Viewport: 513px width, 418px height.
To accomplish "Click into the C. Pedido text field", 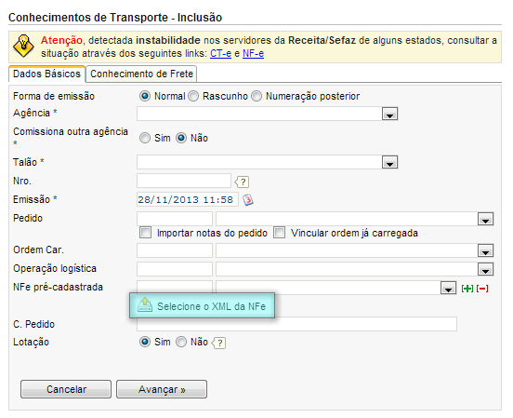I will 296,324.
